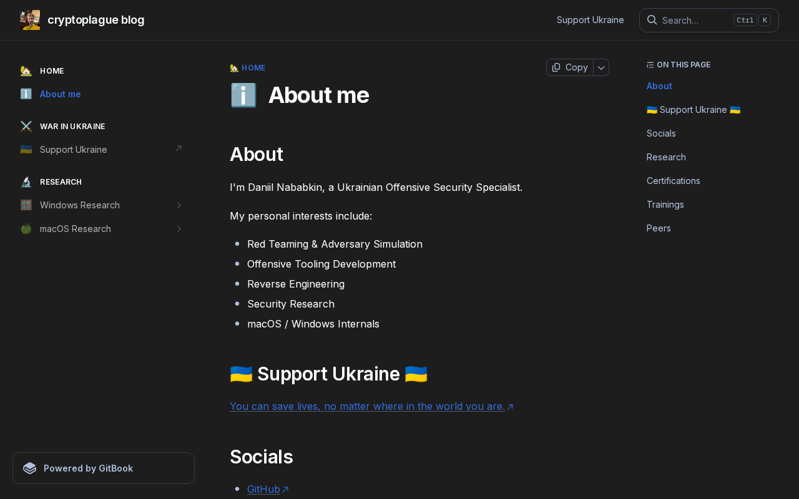The width and height of the screenshot is (799, 499).
Task: Click the Copy button
Action: pyautogui.click(x=570, y=67)
